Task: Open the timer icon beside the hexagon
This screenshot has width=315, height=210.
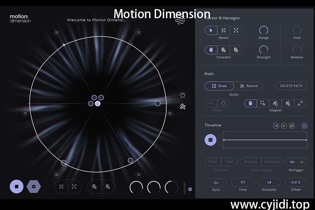Action: click(183, 95)
